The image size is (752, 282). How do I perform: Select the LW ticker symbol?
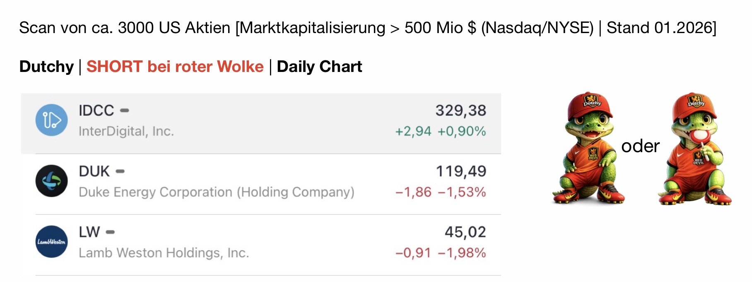(x=89, y=232)
